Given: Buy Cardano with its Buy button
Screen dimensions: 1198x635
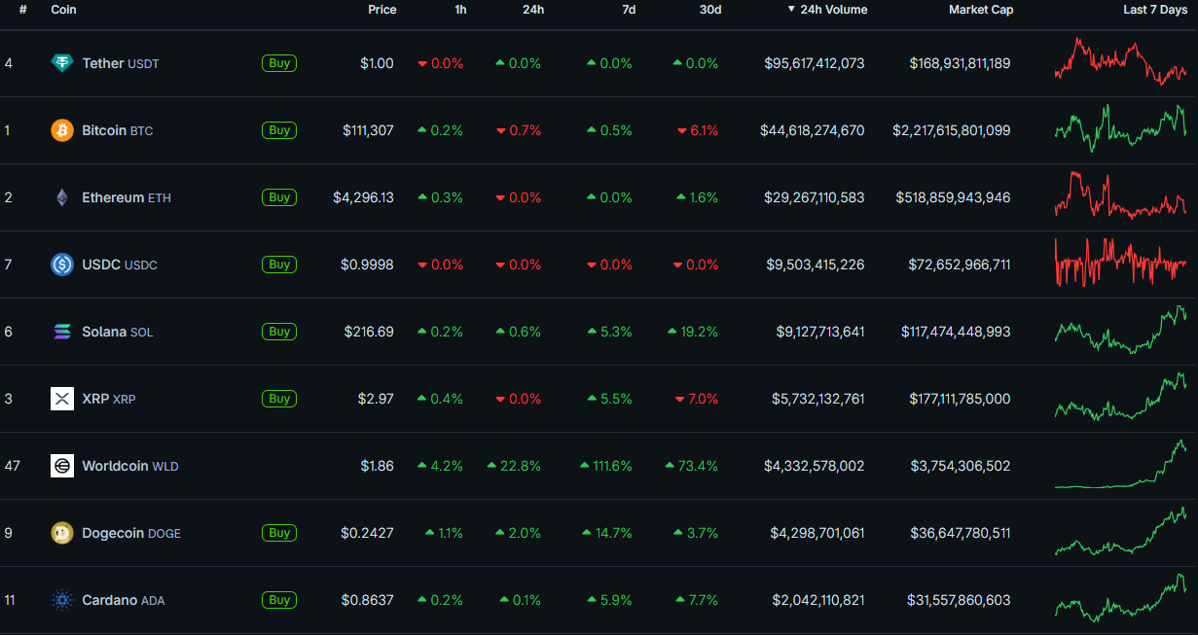Looking at the screenshot, I should [279, 600].
